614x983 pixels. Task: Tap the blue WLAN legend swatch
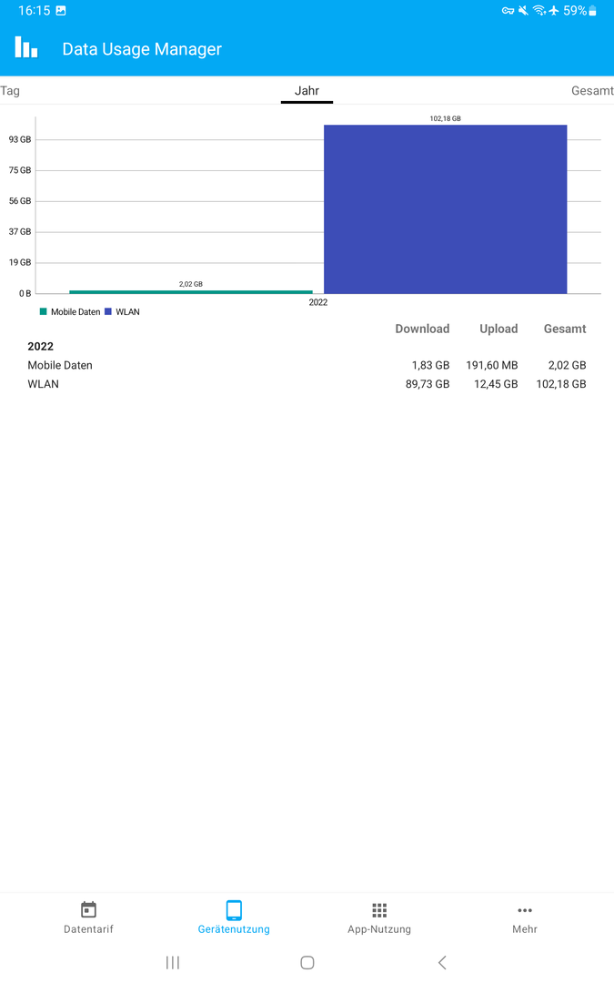pyautogui.click(x=108, y=312)
